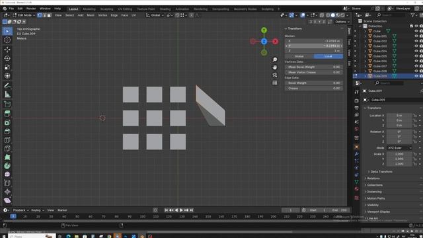Select the Annotate tool
This screenshot has height=238, width=423.
[7, 86]
